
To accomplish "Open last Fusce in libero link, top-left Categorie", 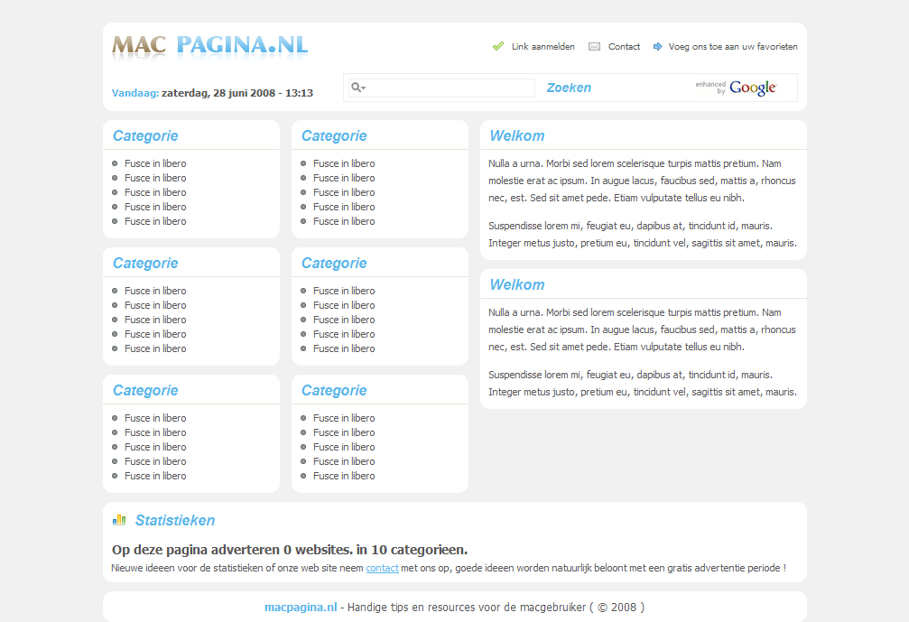I will [155, 221].
